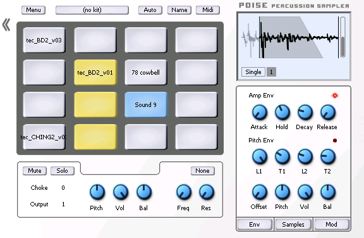
Task: Open the (no kit) kit selector
Action: coord(92,10)
